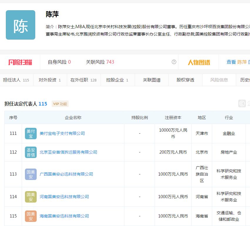Click the 河南省 region cell
Viewport: 250px width, 226px height.
point(202,197)
